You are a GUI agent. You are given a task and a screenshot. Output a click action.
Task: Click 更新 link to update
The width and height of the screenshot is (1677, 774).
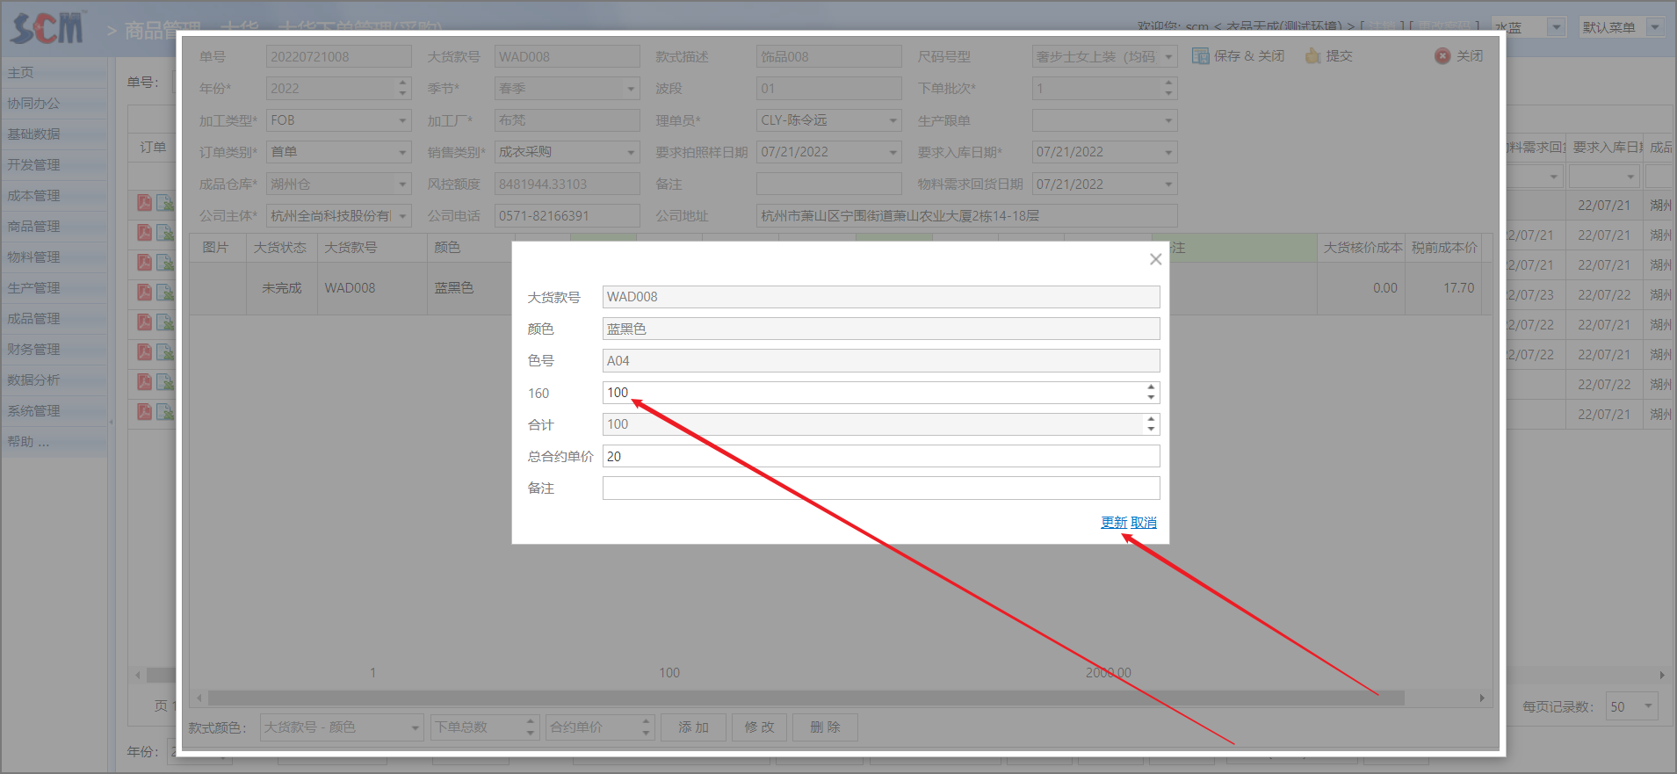click(x=1114, y=523)
